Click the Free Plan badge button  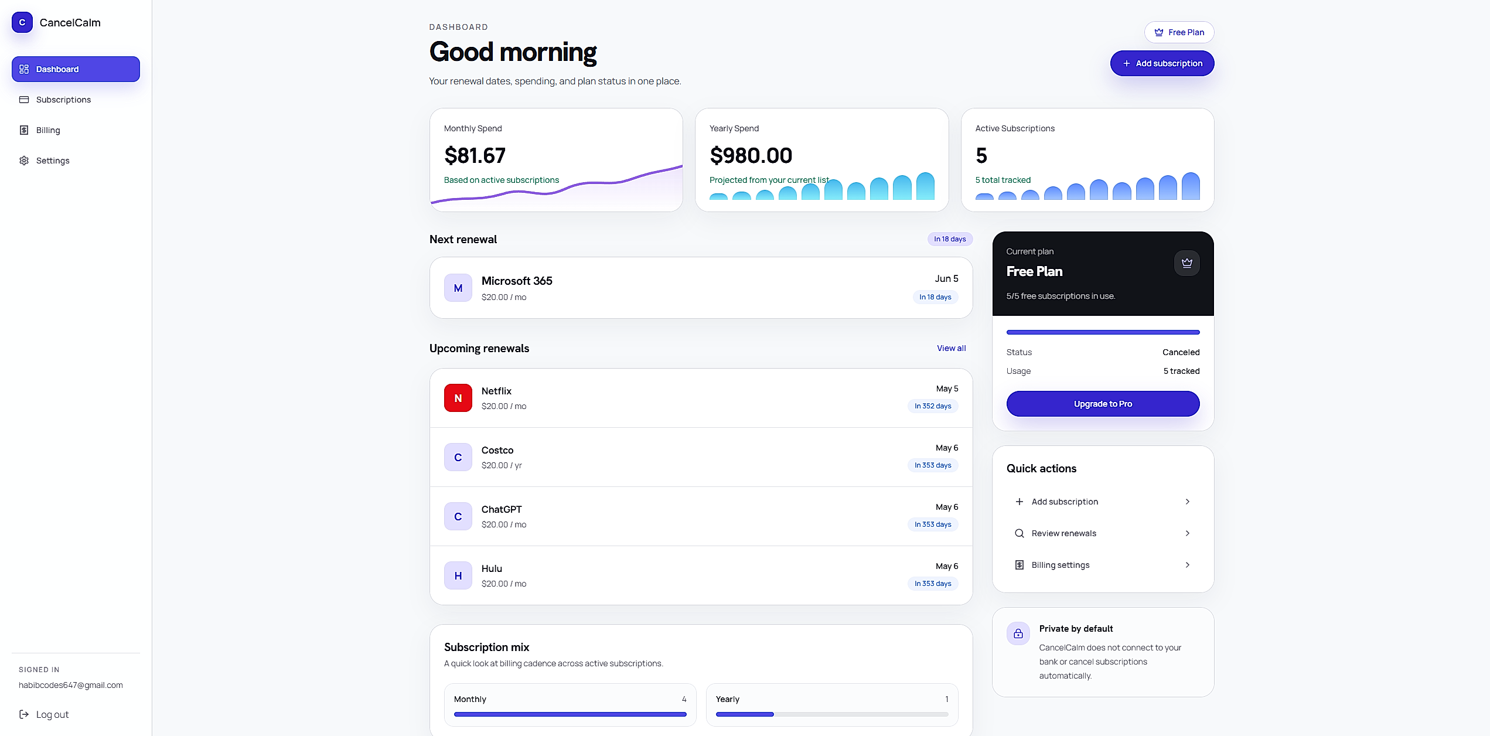(x=1179, y=32)
